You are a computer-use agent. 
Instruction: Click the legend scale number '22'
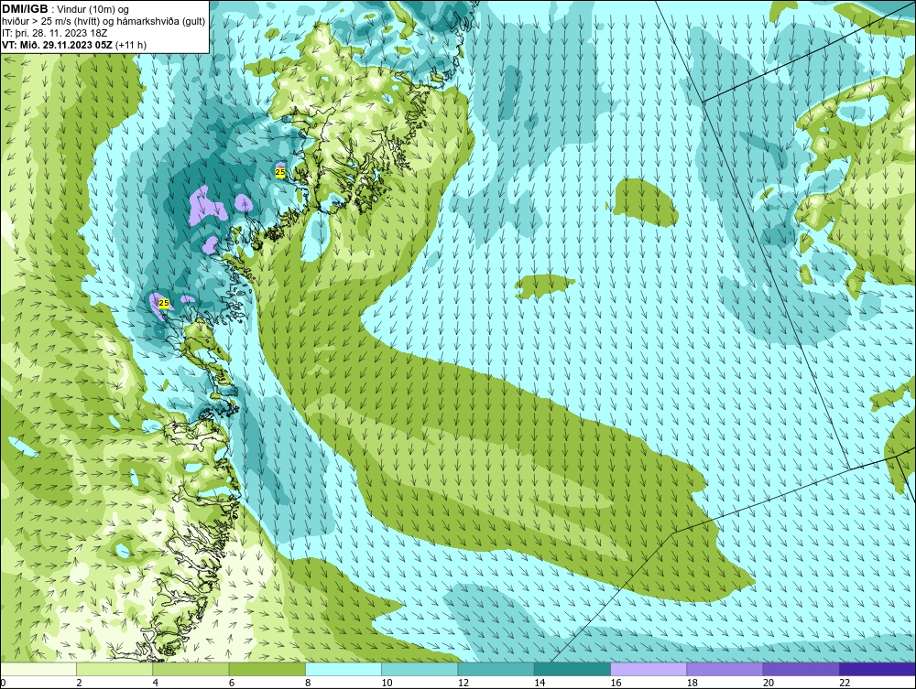coord(845,683)
